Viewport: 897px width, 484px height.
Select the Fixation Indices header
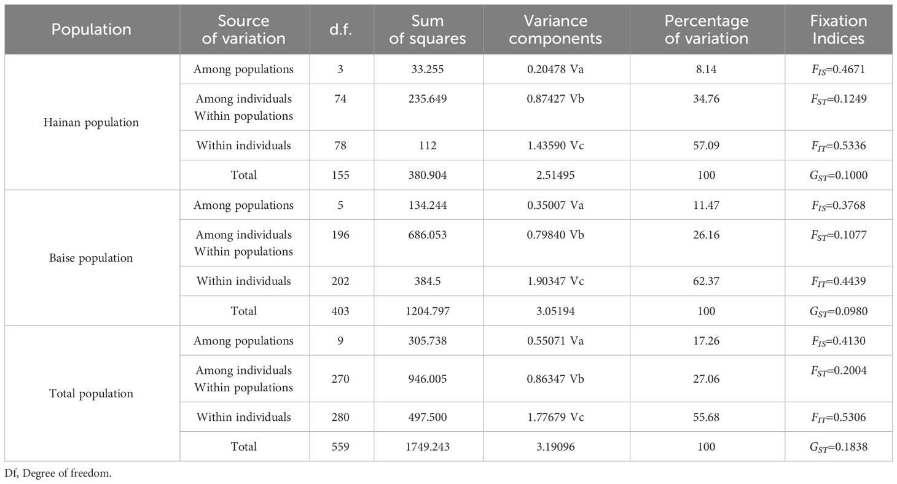[x=838, y=29]
